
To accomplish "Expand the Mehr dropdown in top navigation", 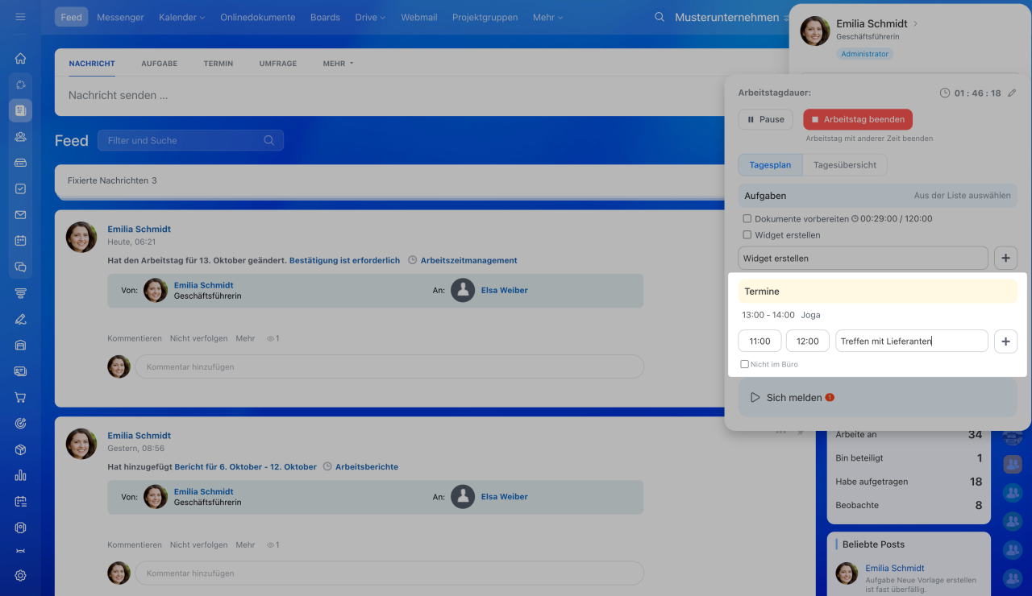I will 547,17.
